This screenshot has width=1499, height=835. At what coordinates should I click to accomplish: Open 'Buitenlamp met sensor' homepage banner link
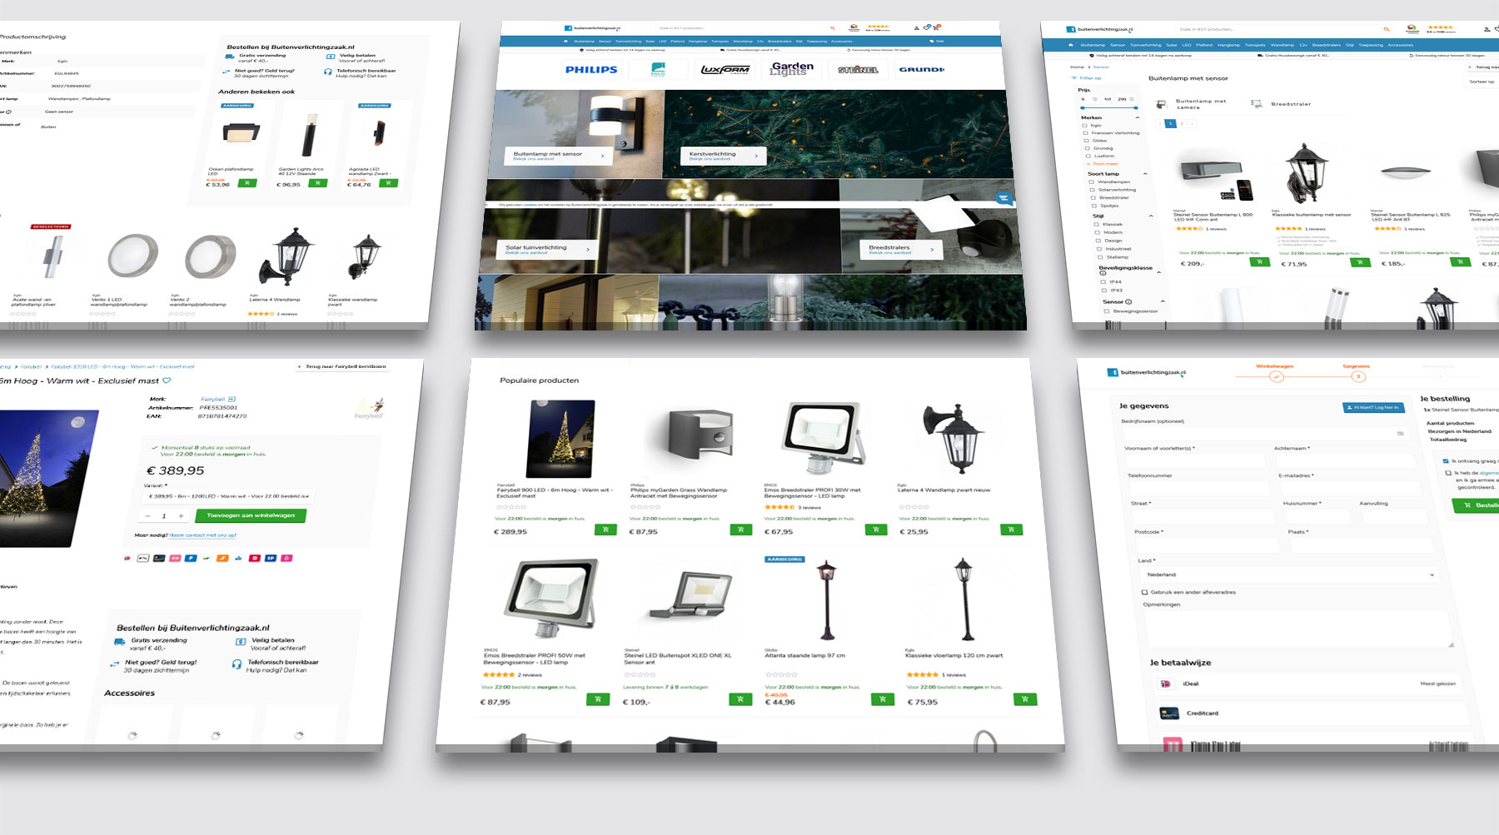point(558,156)
